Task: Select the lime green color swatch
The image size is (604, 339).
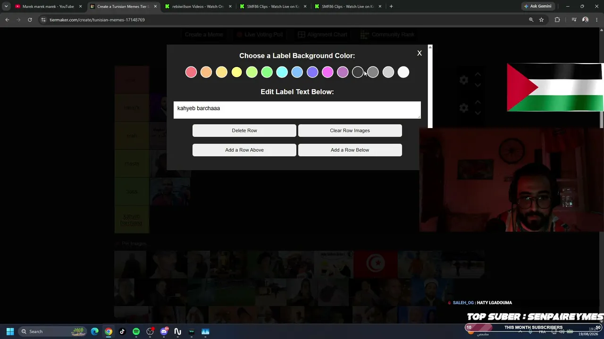Action: tap(252, 72)
